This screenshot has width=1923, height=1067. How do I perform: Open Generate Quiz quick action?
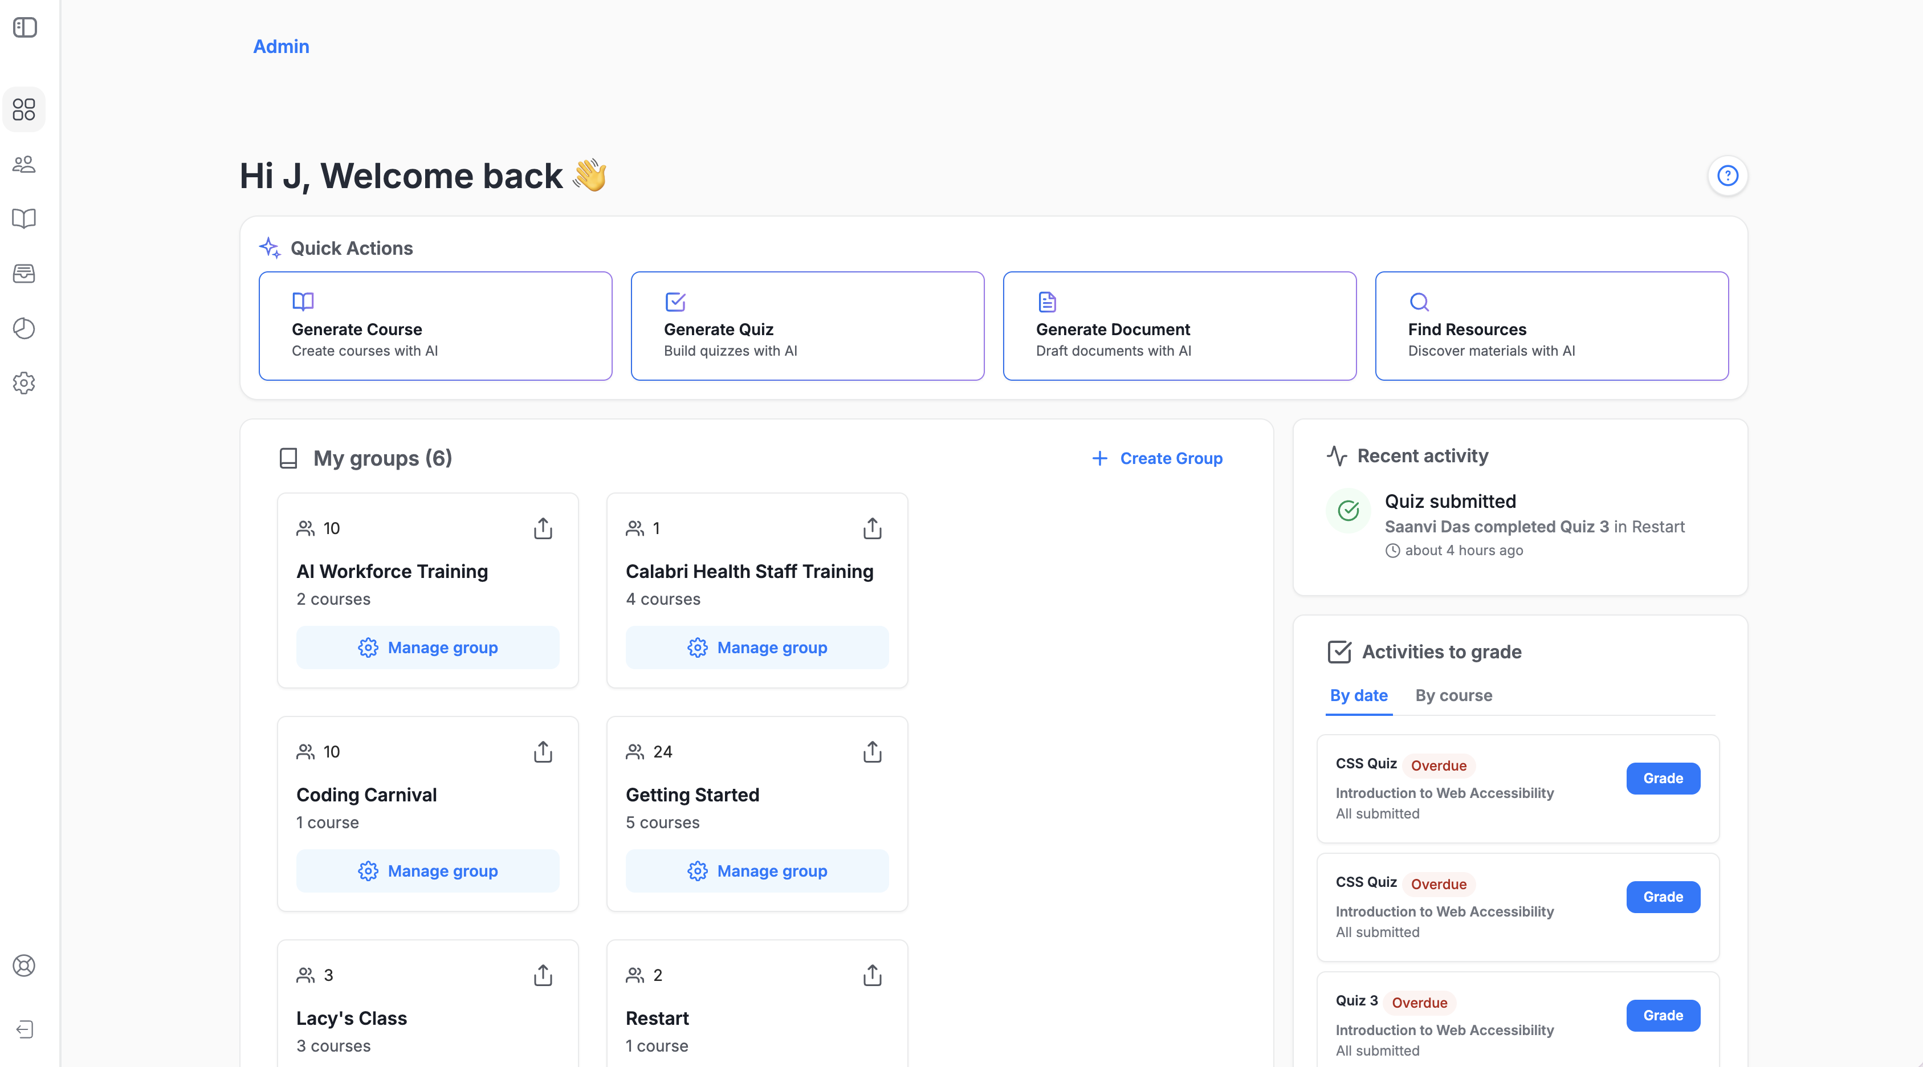(807, 326)
